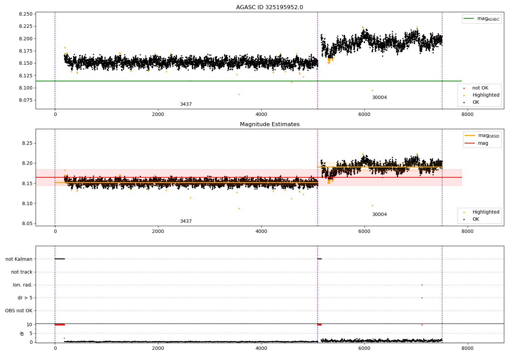Click the green mag AGASC horizontal line
The width and height of the screenshot is (509, 356).
[249, 81]
